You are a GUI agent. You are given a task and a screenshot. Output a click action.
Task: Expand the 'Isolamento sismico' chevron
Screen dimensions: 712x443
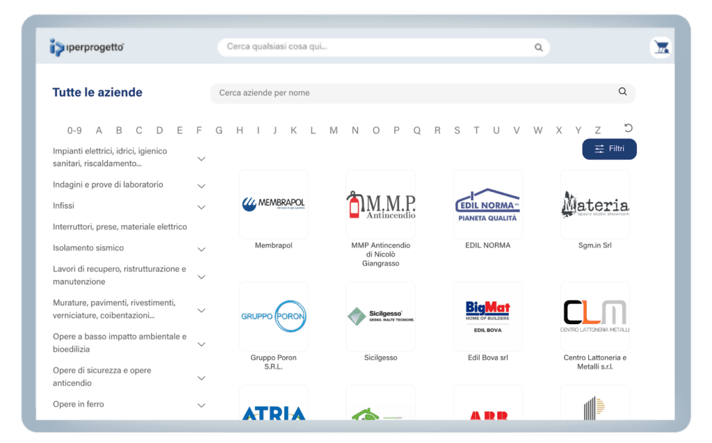tap(201, 250)
